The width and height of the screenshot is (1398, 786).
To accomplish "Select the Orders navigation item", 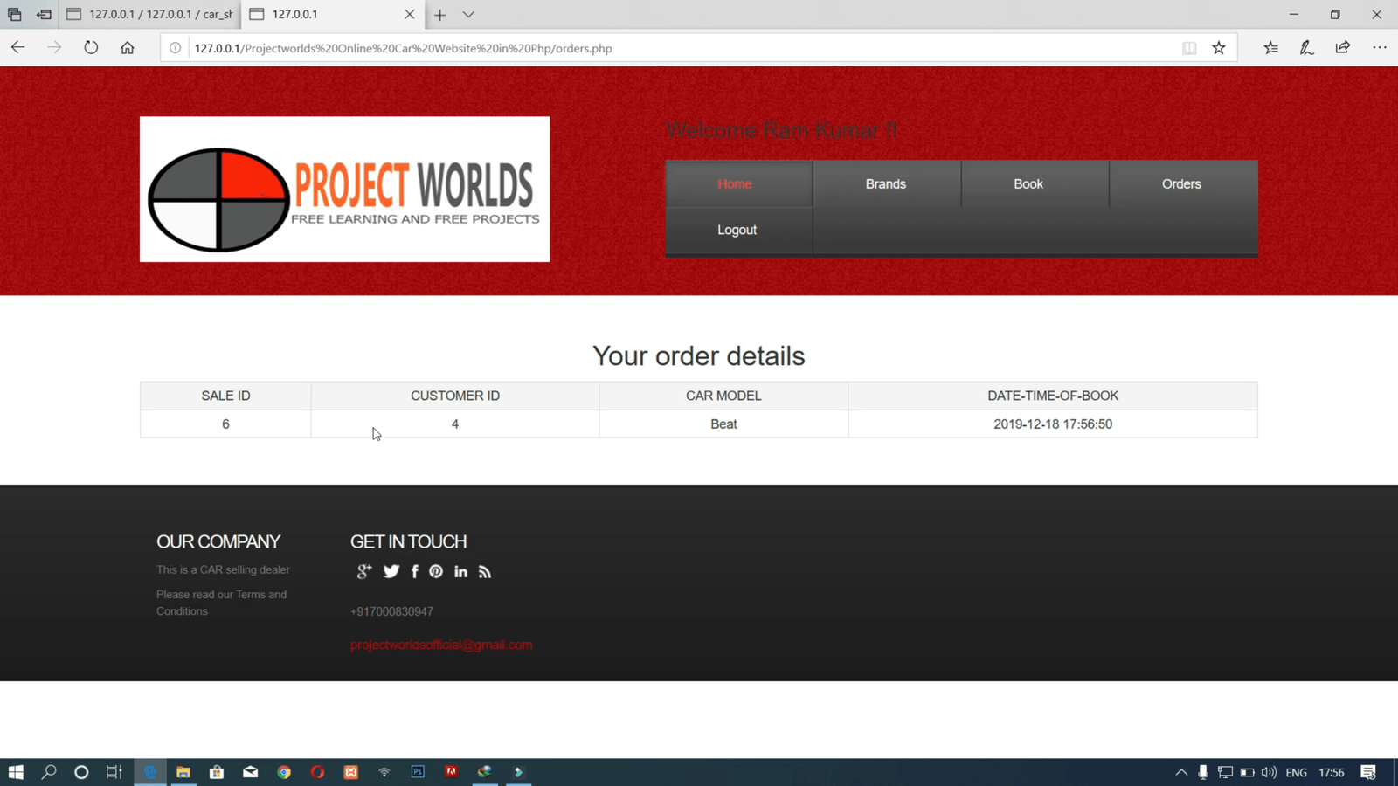I will [1181, 184].
